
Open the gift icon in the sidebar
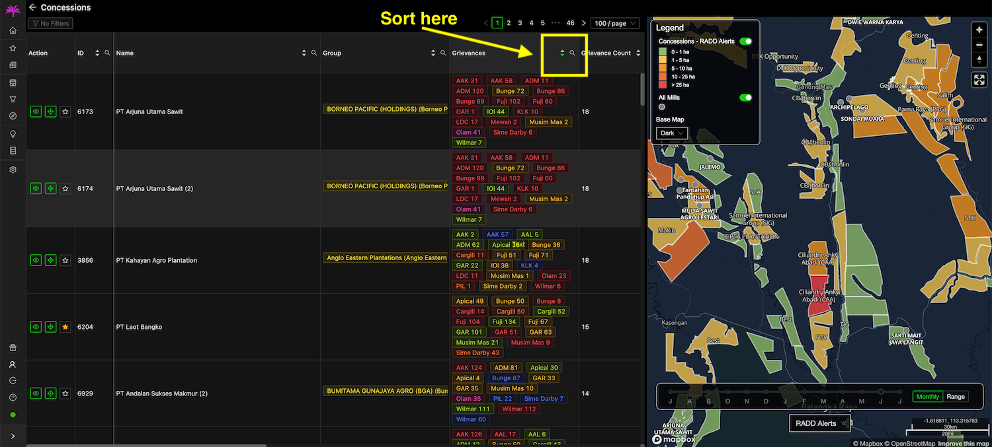click(x=13, y=348)
